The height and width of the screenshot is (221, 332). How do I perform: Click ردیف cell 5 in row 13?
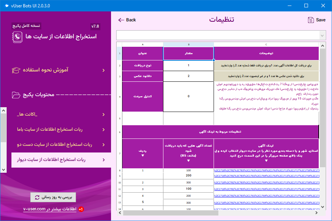(x=143, y=202)
